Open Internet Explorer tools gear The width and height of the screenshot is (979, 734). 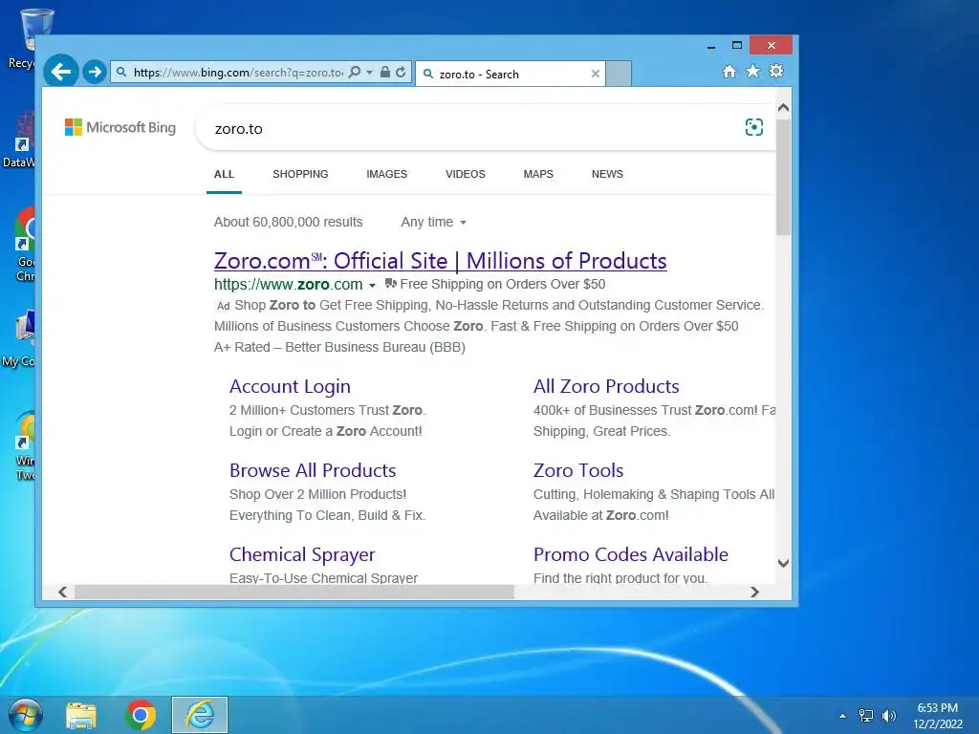[x=776, y=71]
